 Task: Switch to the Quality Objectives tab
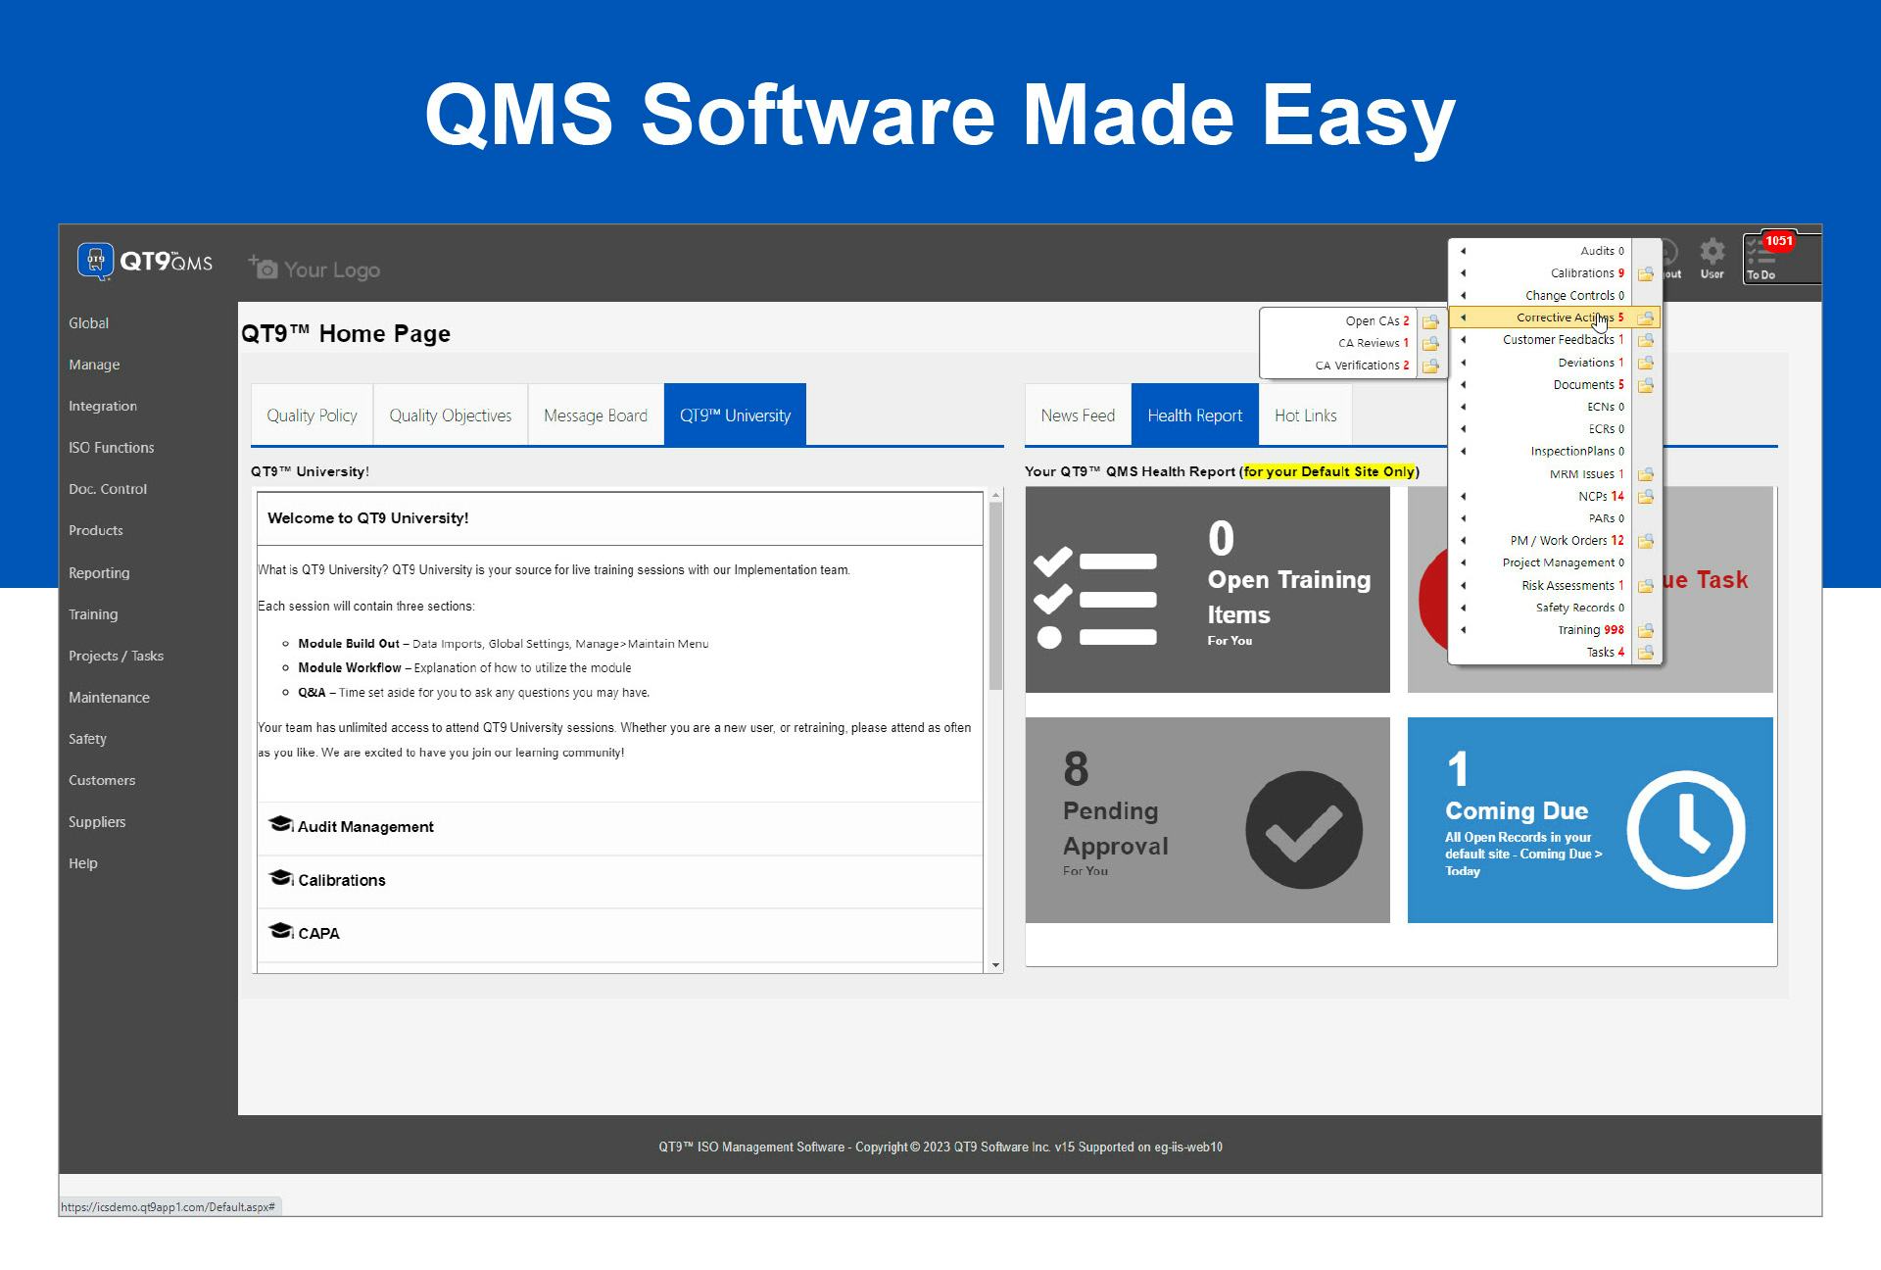450,415
